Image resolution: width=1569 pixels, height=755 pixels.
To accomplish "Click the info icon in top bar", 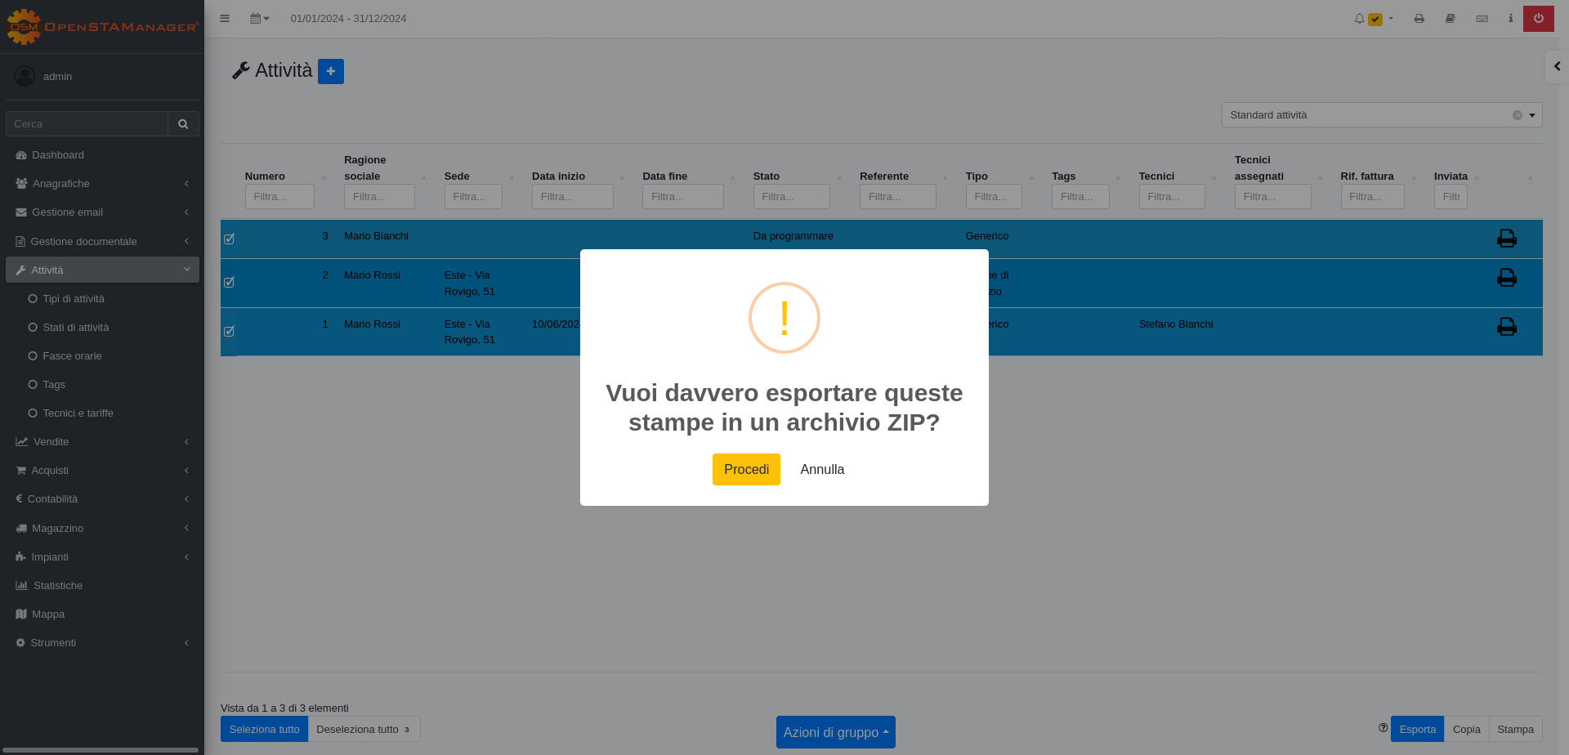I will click(x=1510, y=18).
